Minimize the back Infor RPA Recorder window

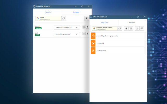pos(76,6)
